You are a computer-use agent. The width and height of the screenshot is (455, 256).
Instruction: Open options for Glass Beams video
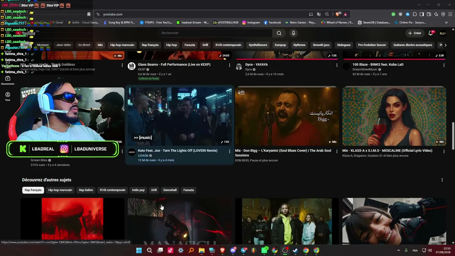pyautogui.click(x=229, y=65)
